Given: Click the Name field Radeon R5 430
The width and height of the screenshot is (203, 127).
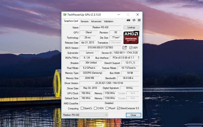Looking at the screenshot, I should click(101, 27).
